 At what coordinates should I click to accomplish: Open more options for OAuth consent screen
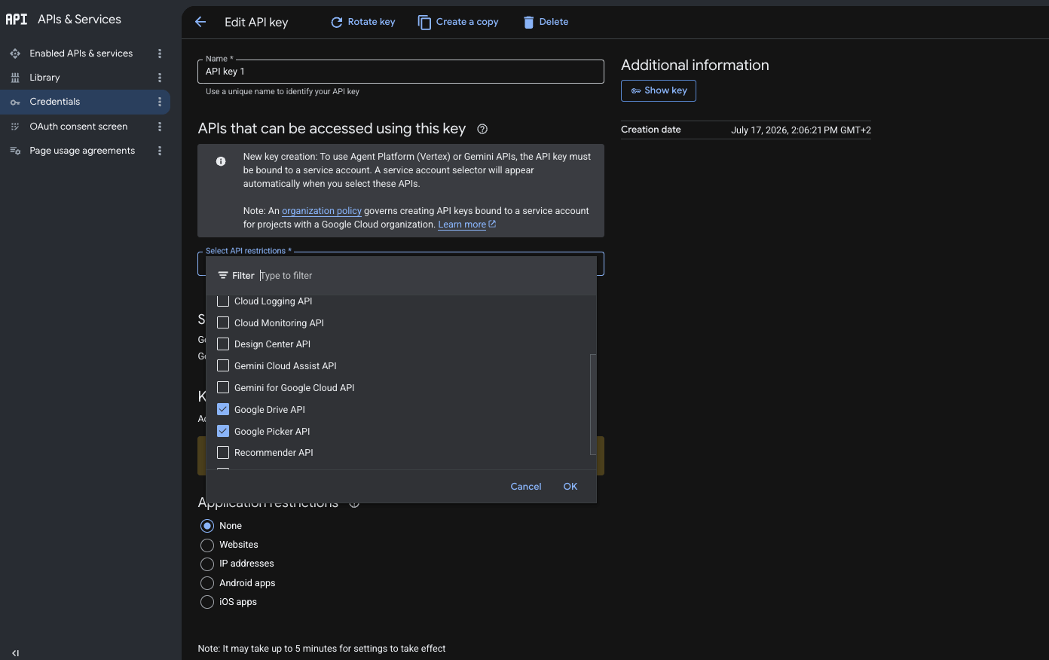pos(160,127)
